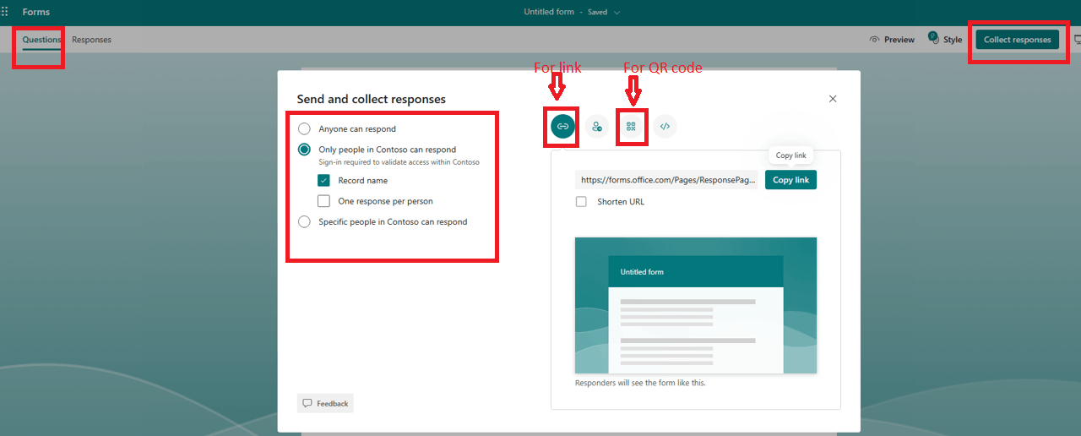
Task: Open the Style palette icon
Action: tap(932, 39)
